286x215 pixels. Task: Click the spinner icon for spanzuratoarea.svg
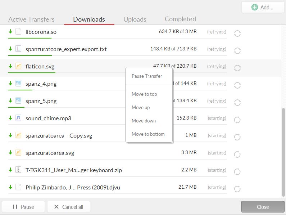237,154
